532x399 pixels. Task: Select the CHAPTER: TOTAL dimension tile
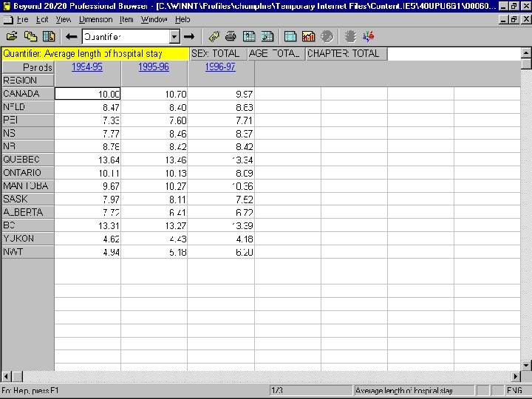(347, 54)
